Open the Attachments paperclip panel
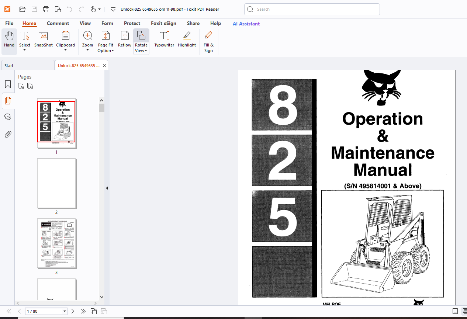 pos(8,134)
